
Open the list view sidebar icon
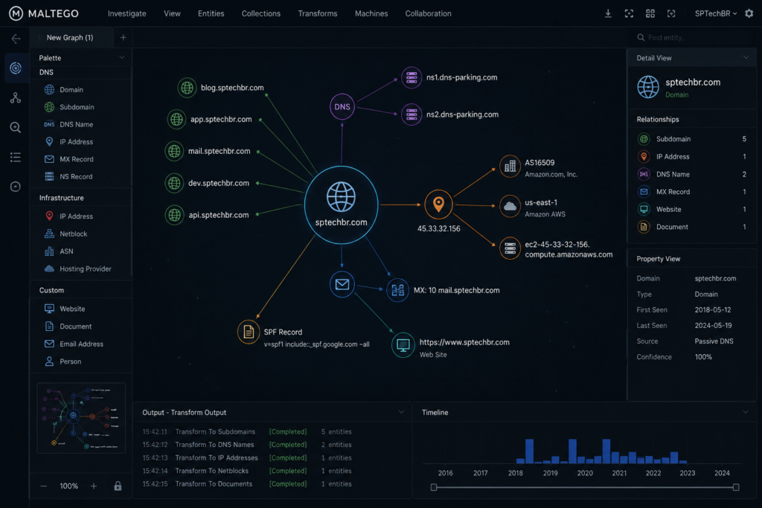point(16,158)
